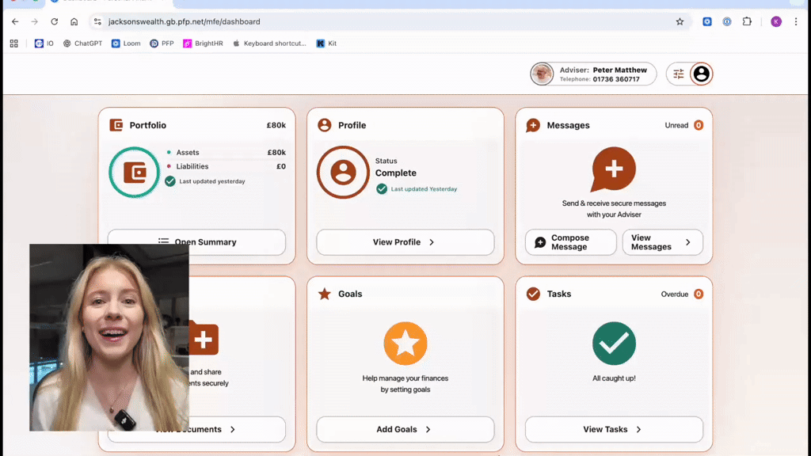The image size is (811, 456).
Task: Click the Assets £80k row
Action: 226,153
